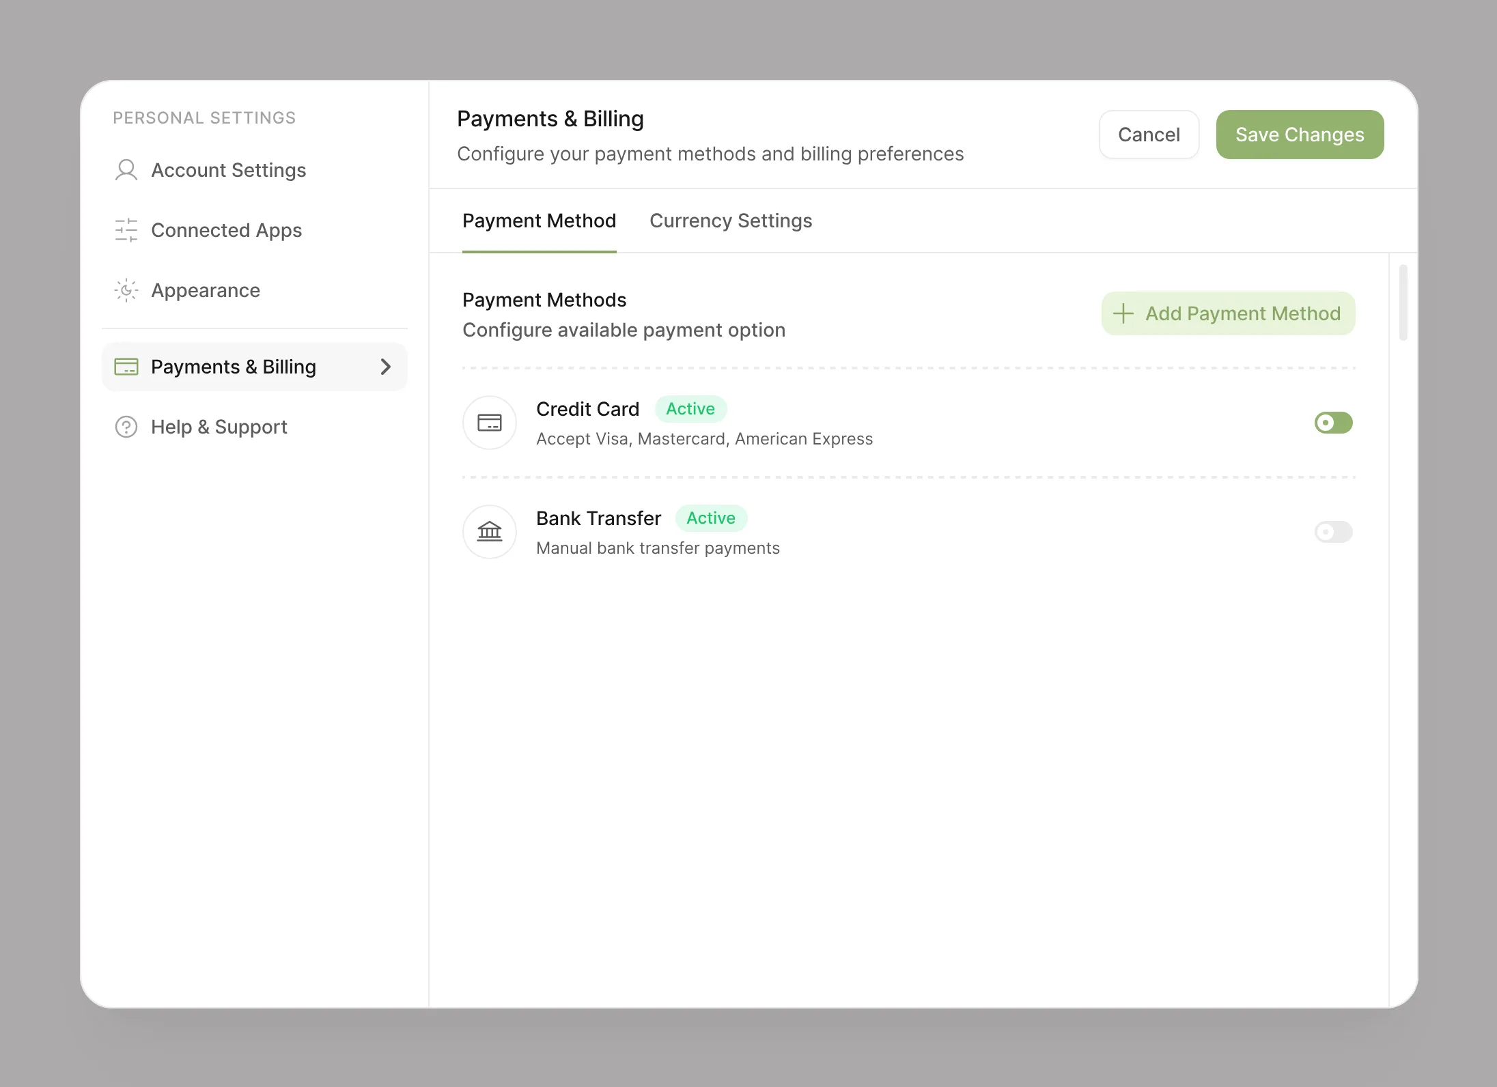The image size is (1497, 1087).
Task: Click the Cancel button
Action: coord(1149,135)
